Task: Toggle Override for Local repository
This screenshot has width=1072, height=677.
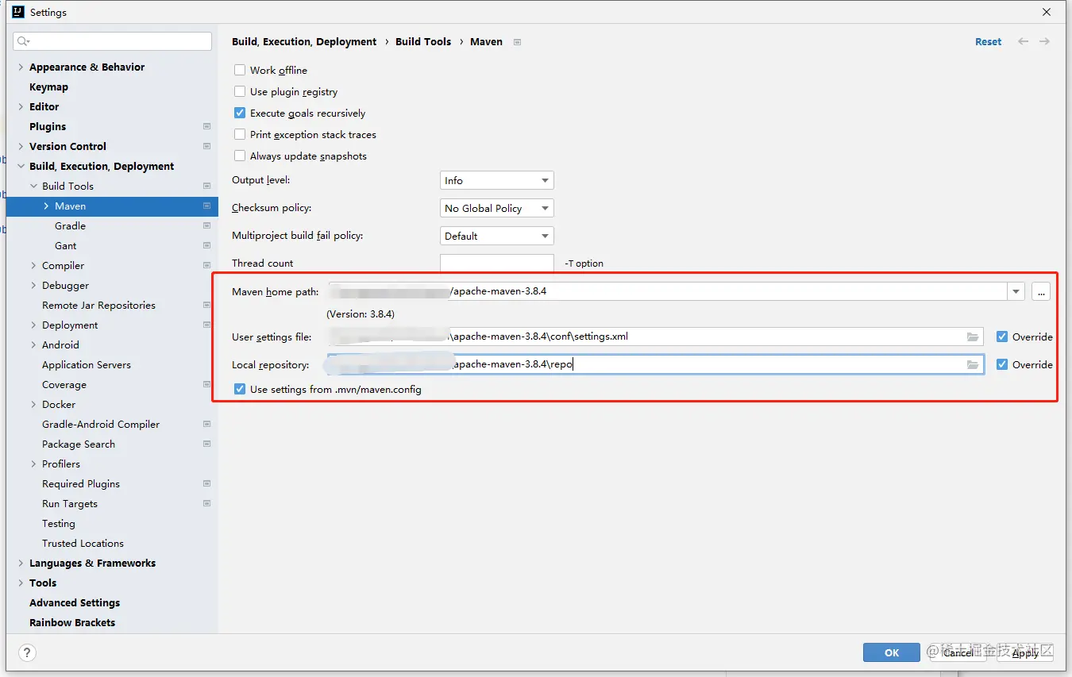Action: coord(1002,364)
